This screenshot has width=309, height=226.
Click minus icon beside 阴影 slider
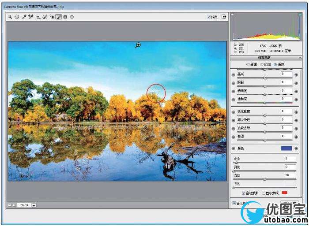[234, 83]
